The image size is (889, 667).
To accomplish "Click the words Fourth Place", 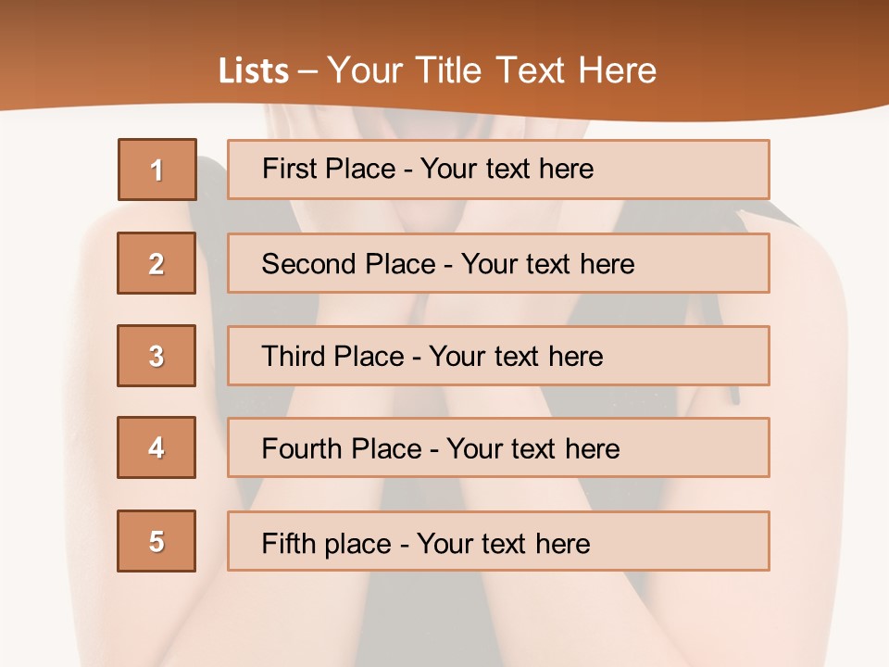I will (342, 448).
